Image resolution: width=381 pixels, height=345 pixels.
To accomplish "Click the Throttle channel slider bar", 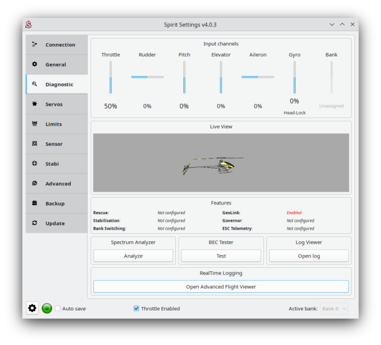I will click(x=111, y=77).
